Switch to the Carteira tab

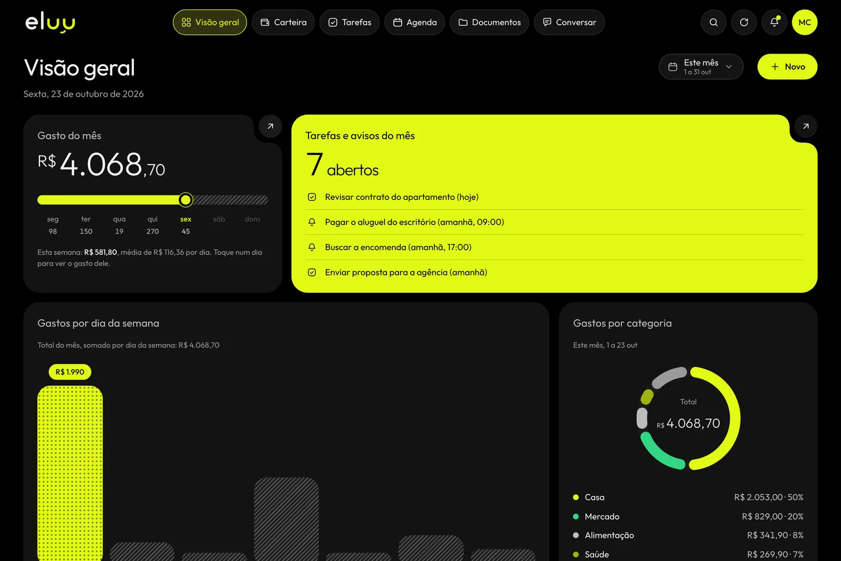point(283,23)
